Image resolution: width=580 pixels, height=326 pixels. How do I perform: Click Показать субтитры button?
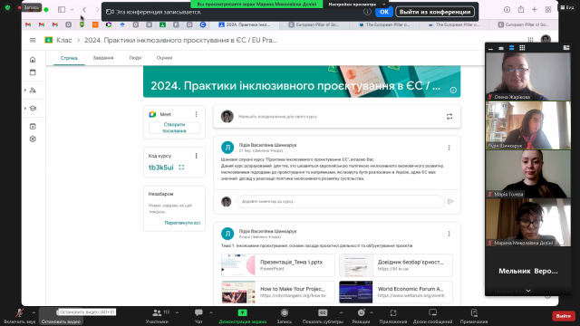[323, 316]
